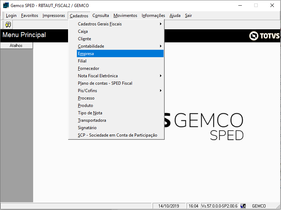Select Caixa from Cadastros menu
The height and width of the screenshot is (210, 281).
[120, 31]
